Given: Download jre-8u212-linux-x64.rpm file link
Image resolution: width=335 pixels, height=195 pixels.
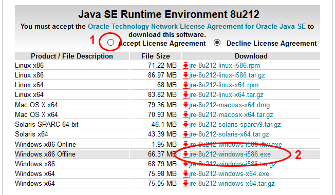Looking at the screenshot, I should (x=224, y=85).
